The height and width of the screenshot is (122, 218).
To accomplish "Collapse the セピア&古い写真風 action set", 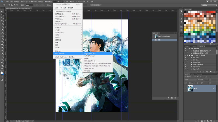I will coord(190,56).
